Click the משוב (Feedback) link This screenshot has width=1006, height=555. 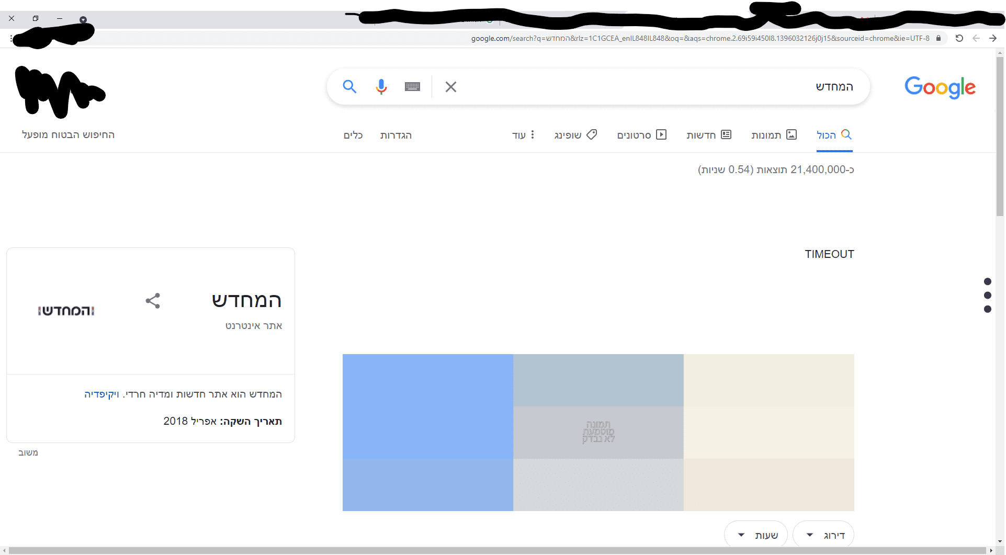(28, 452)
